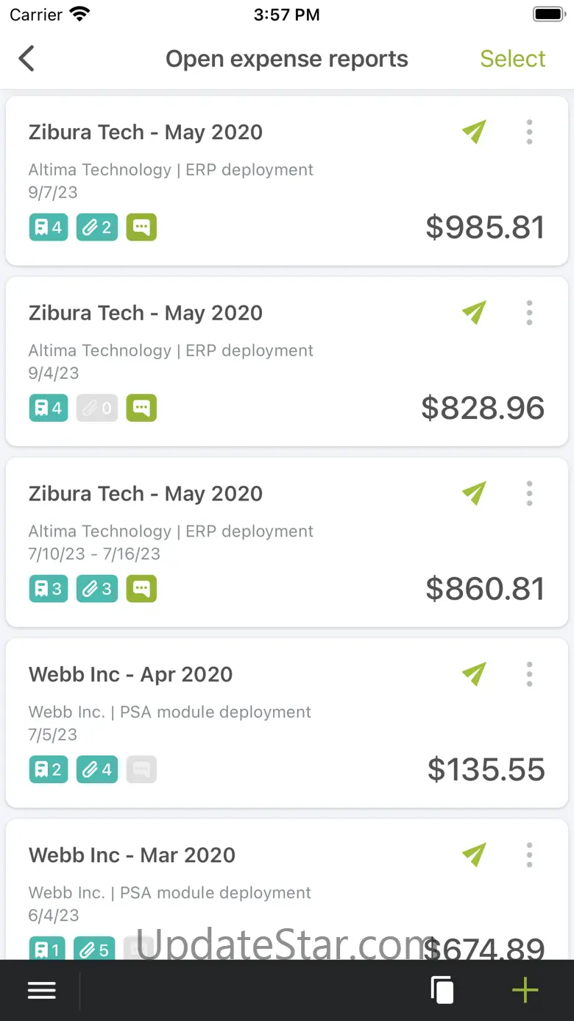The height and width of the screenshot is (1021, 574).
Task: Add a new expense report with plus
Action: [x=525, y=991]
